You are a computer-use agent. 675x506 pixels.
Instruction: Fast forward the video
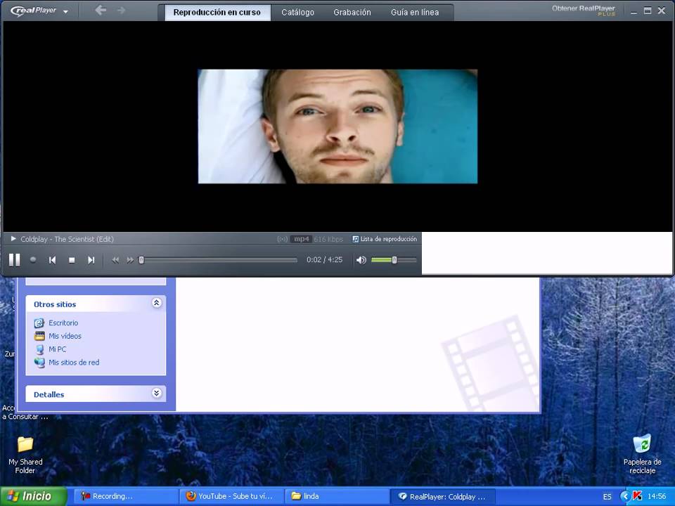click(129, 260)
